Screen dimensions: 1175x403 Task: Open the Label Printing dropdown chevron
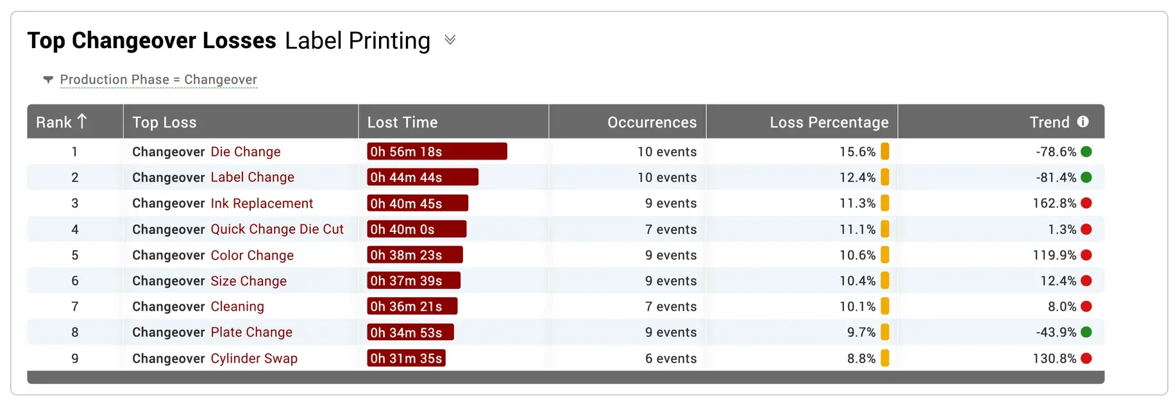pyautogui.click(x=450, y=40)
